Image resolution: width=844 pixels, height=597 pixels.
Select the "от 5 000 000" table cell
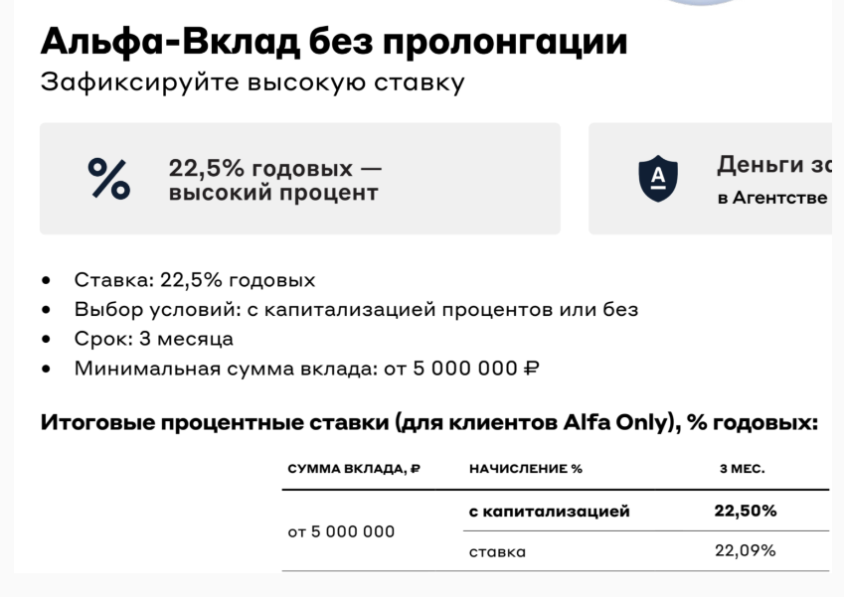point(341,531)
